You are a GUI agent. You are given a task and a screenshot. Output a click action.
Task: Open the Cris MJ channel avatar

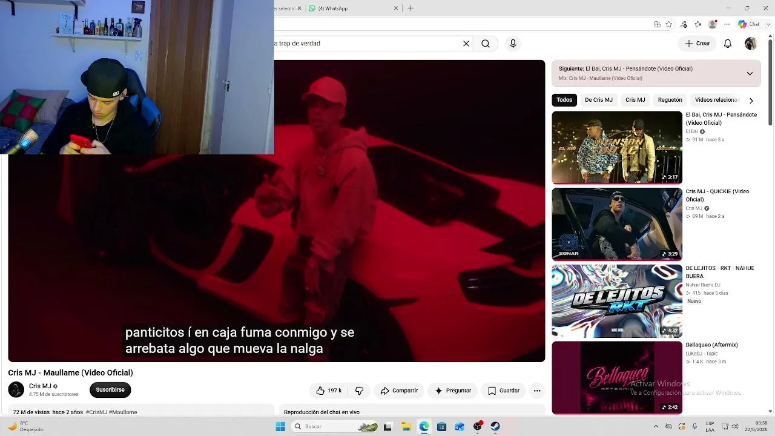[16, 389]
